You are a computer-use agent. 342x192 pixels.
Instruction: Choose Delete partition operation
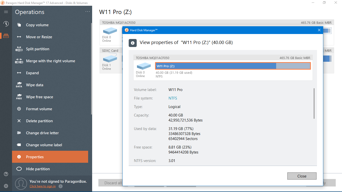click(50, 121)
